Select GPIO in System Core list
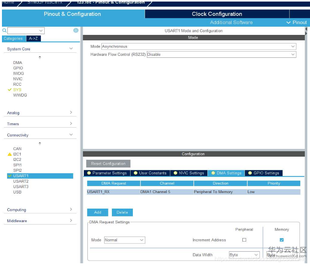The image size is (310, 266). 18,68
